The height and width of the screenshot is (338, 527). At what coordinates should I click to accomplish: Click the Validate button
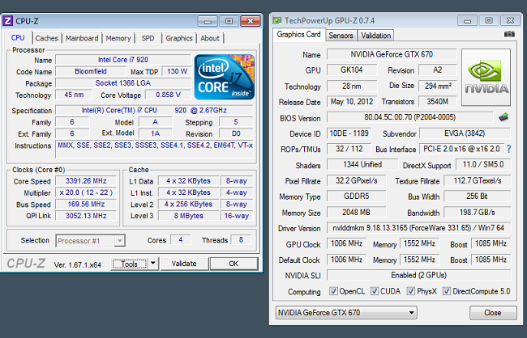point(184,264)
